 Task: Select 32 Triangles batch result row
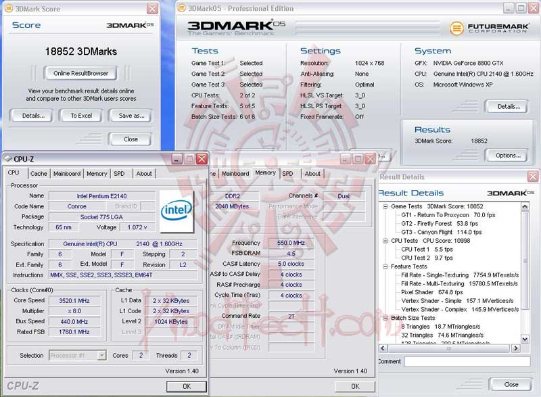pyautogui.click(x=442, y=335)
